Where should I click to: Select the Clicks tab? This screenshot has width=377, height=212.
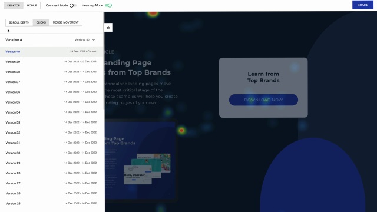click(41, 22)
